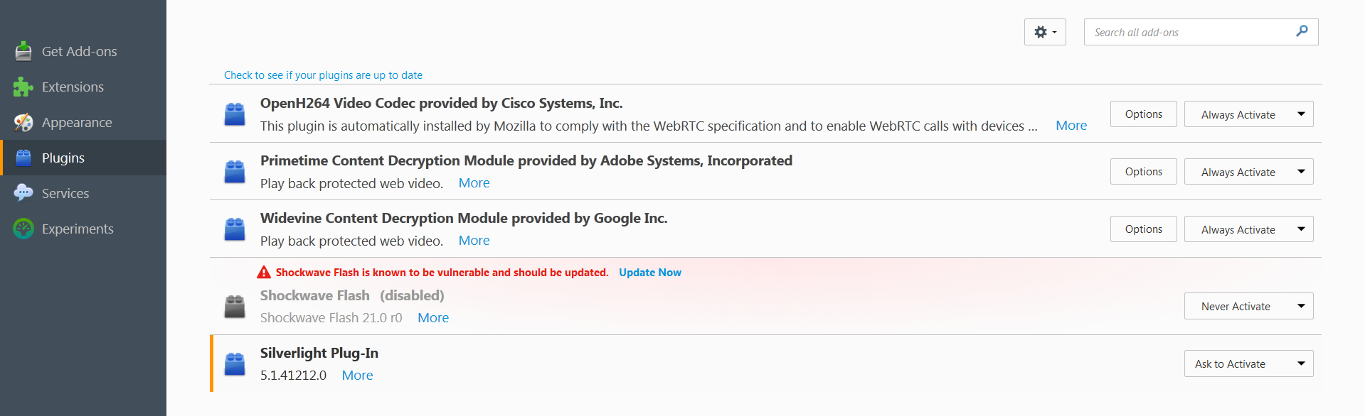Switch to the Extensions tab label
Image resolution: width=1365 pixels, height=416 pixels.
pyautogui.click(x=73, y=87)
